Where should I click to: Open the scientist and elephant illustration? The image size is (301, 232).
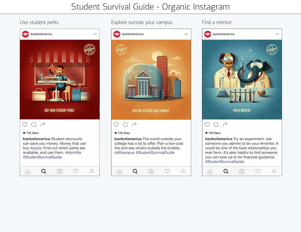coord(242,80)
